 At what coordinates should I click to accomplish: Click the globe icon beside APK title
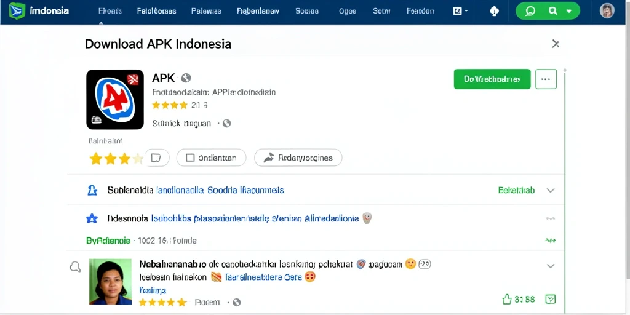pyautogui.click(x=186, y=78)
